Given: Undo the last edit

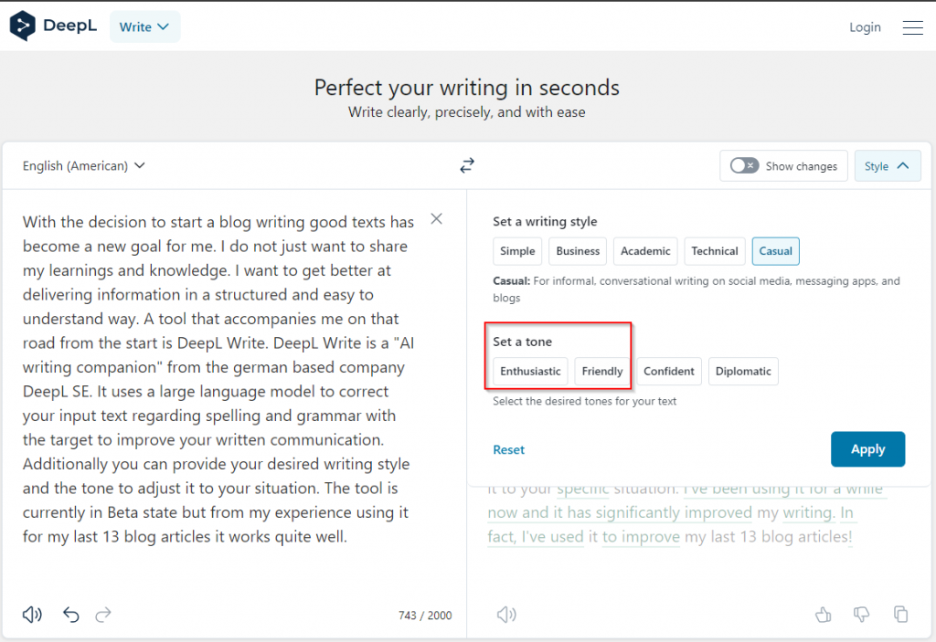Looking at the screenshot, I should [x=71, y=615].
